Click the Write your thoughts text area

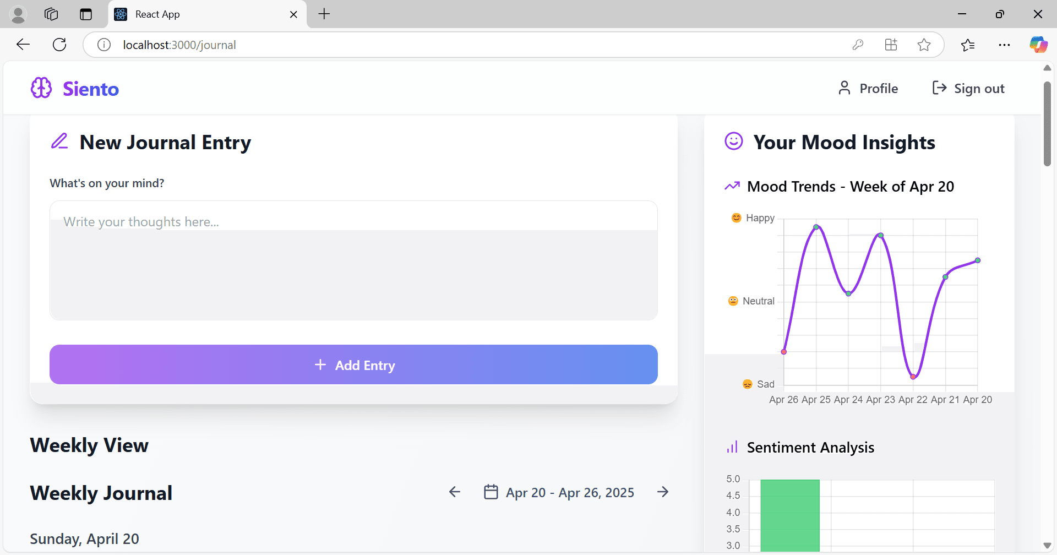tap(353, 259)
